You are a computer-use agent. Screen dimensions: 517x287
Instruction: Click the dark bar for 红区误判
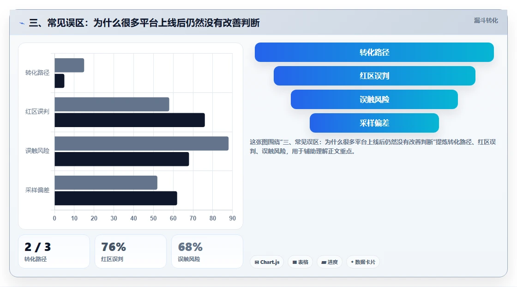(130, 120)
